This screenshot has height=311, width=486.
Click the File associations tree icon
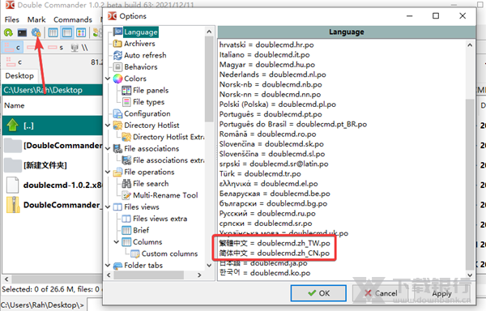117,149
